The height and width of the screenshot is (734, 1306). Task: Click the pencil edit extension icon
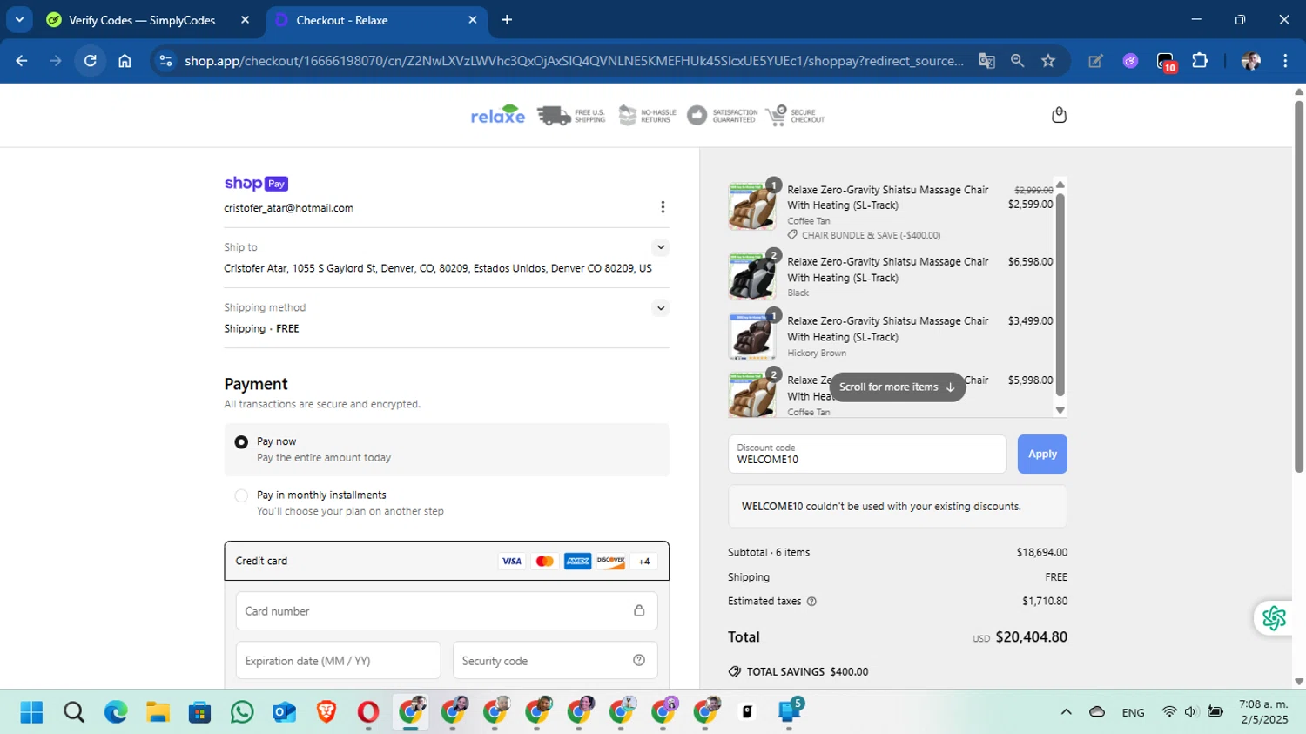tap(1096, 61)
